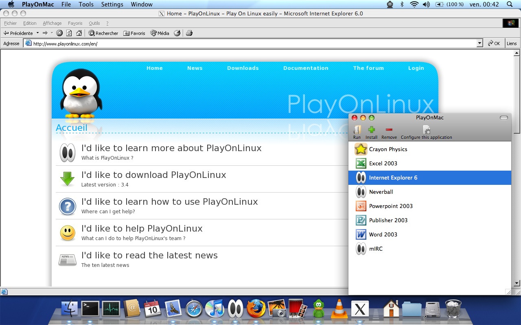Screen dimensions: 521x325
Task: Open IE Favoris menu
Action: (75, 23)
